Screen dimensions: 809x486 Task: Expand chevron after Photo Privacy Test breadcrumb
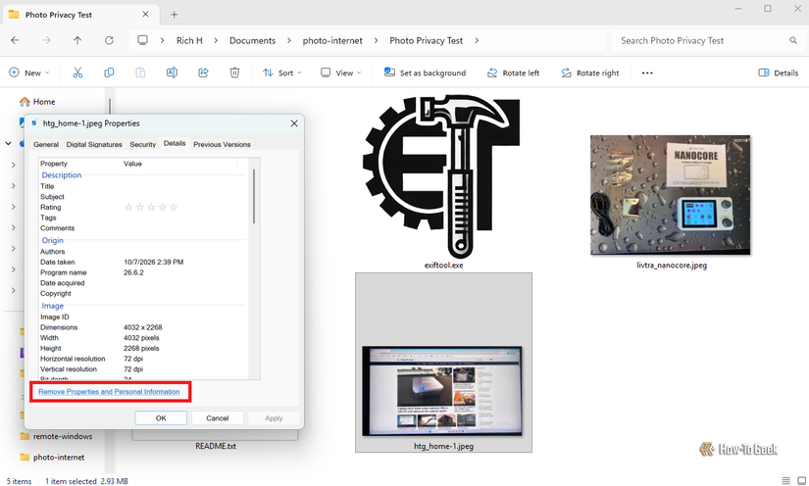477,40
